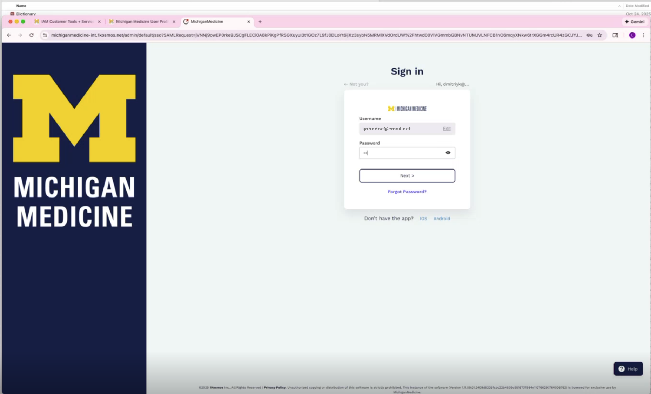Click the browser back arrow
Image resolution: width=651 pixels, height=394 pixels.
9,35
